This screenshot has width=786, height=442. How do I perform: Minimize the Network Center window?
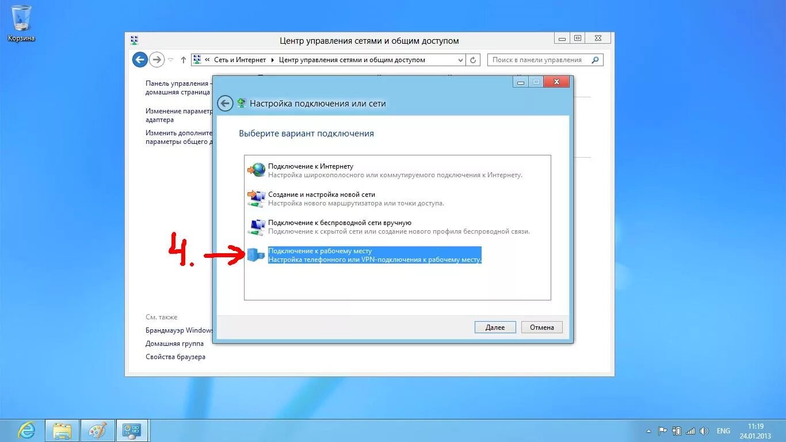(x=562, y=38)
